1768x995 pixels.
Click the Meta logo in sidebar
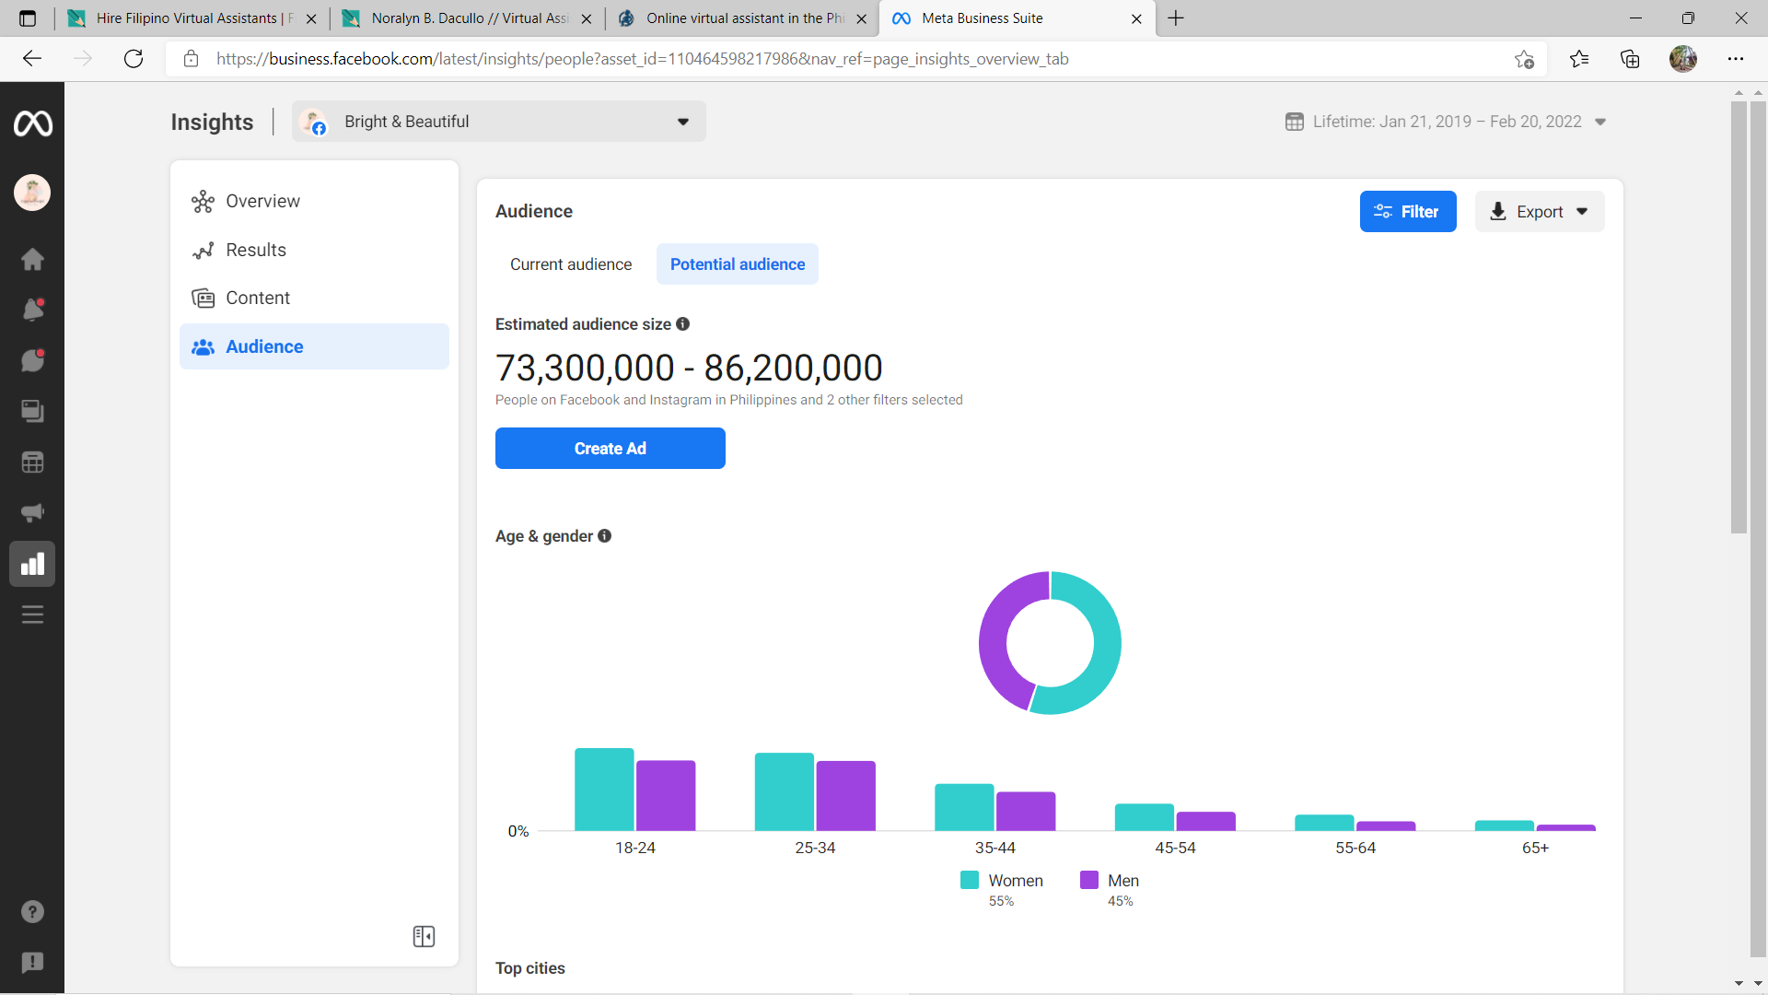click(32, 123)
